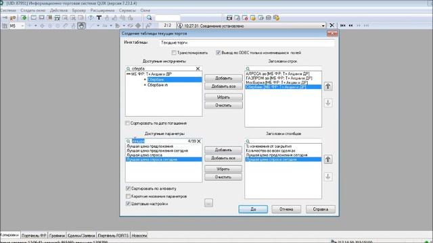Tick the Транспонировать checkbox
Image resolution: width=433 pixels, height=243 pixels.
174,53
